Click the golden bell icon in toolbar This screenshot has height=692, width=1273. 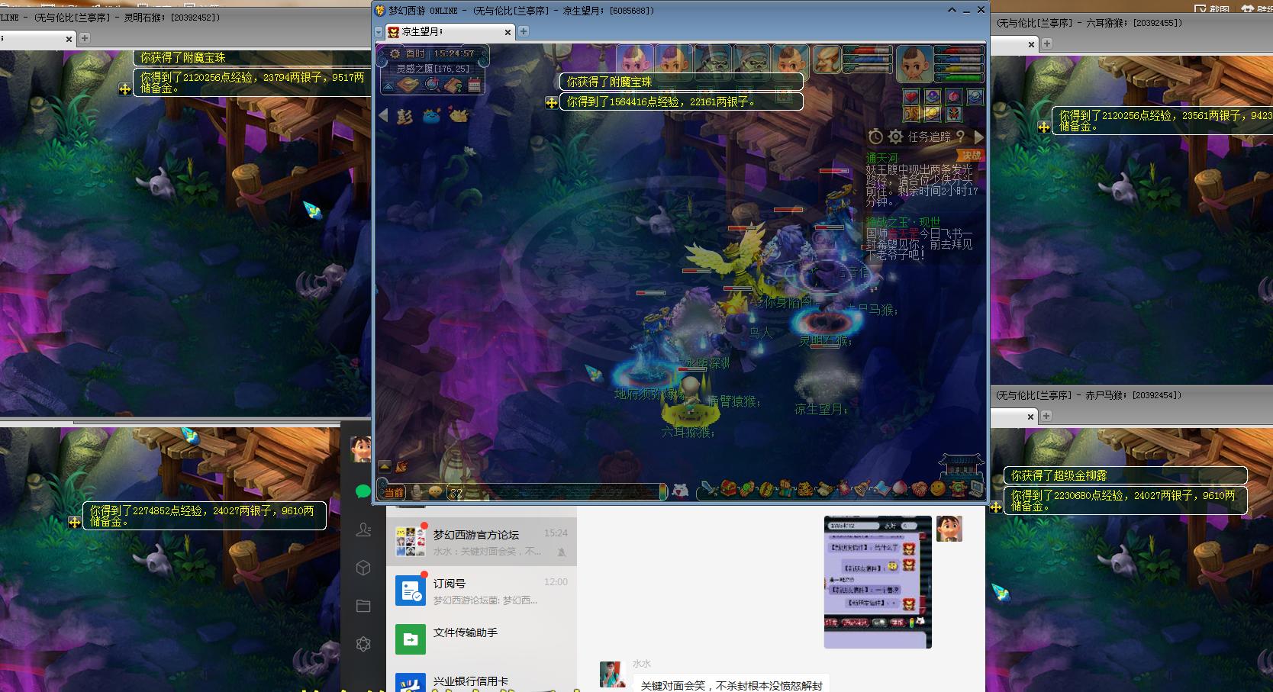pos(863,488)
